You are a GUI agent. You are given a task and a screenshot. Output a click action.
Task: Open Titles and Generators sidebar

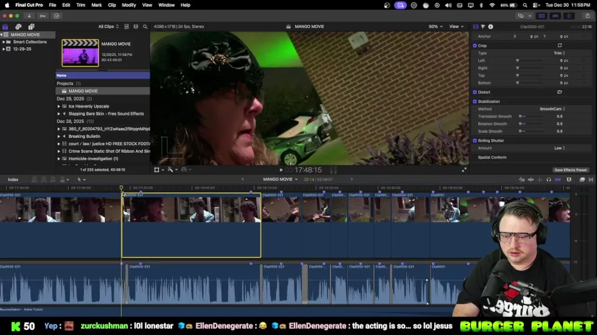click(x=31, y=27)
